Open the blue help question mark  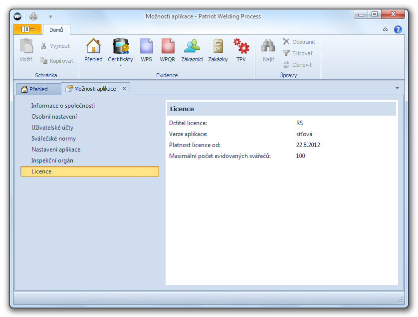[x=398, y=29]
